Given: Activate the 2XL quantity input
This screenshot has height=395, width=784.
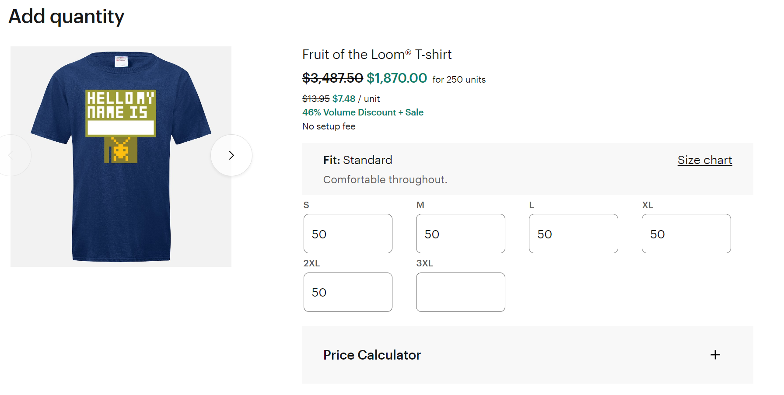Looking at the screenshot, I should [x=348, y=292].
